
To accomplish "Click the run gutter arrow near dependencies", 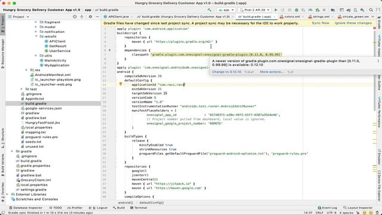I will (x=110, y=50).
